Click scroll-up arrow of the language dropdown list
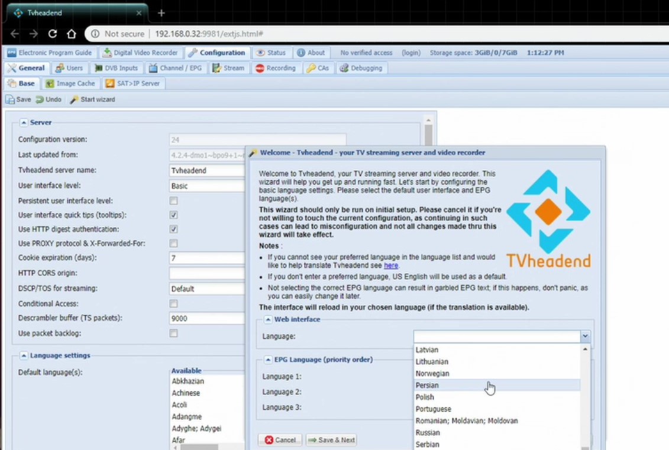 tap(586, 349)
